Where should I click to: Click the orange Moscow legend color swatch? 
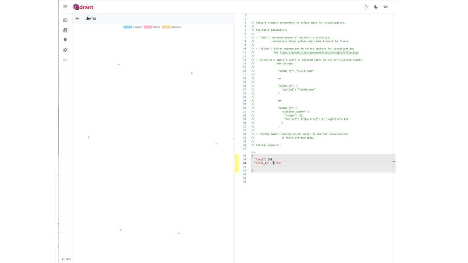click(x=166, y=27)
